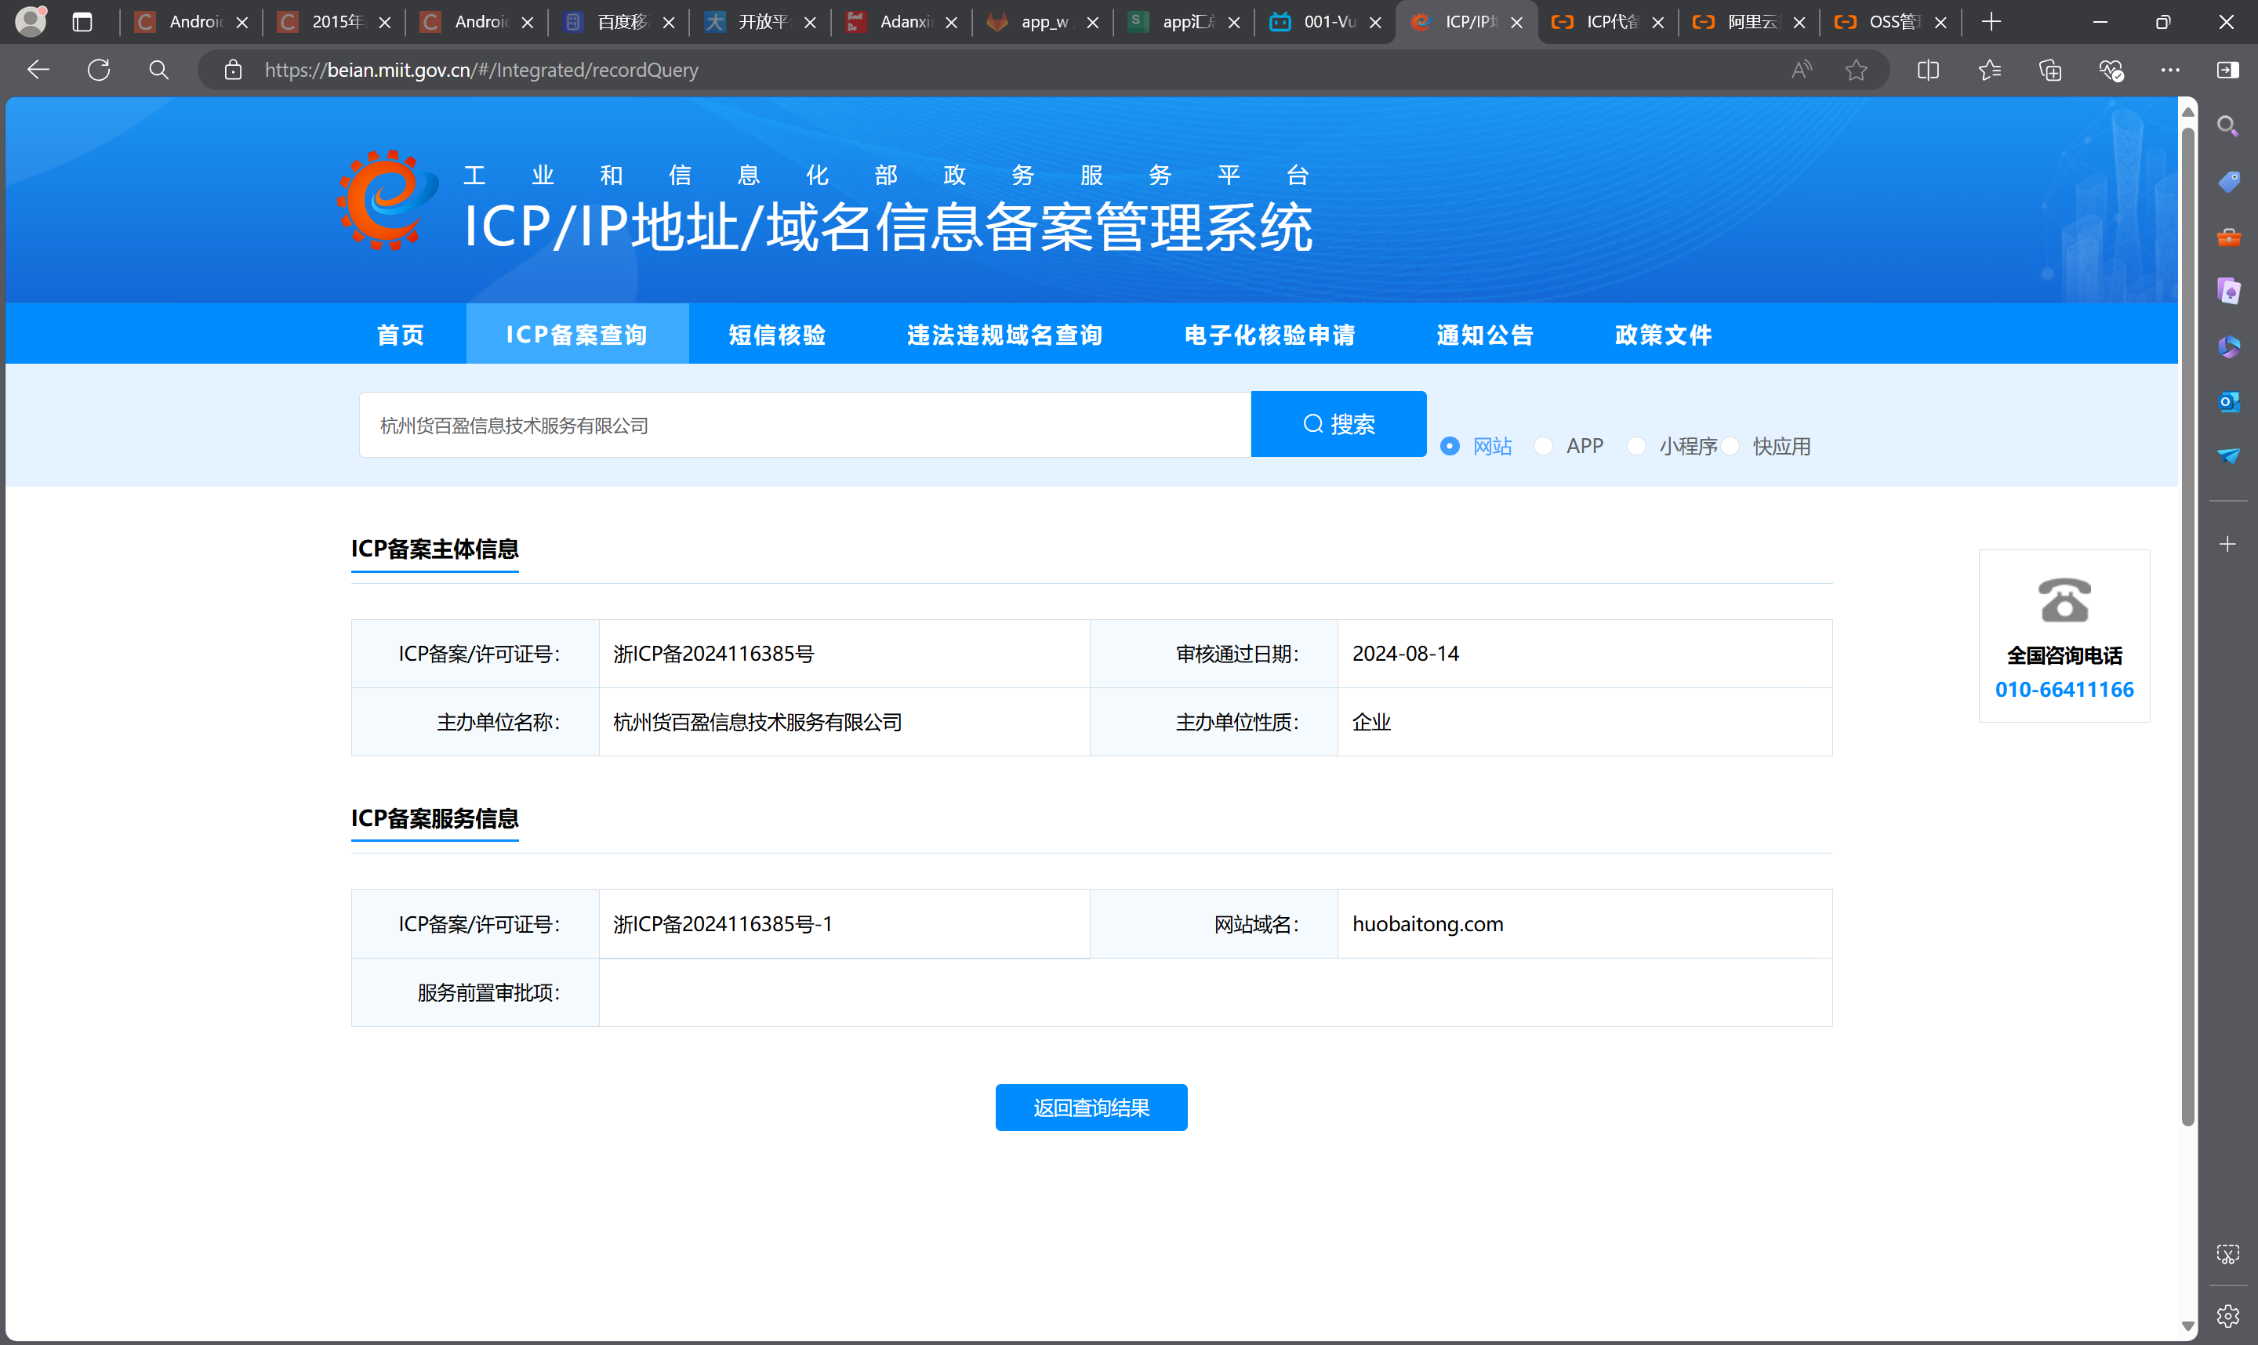Close the ICP/IP tab
The image size is (2258, 1345).
coord(1516,23)
